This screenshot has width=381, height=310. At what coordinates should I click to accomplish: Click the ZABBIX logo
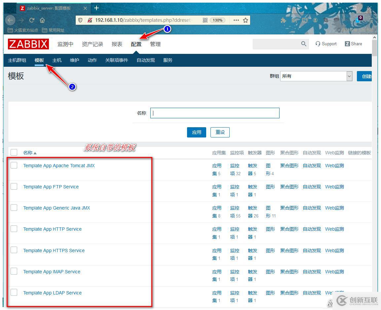point(28,44)
